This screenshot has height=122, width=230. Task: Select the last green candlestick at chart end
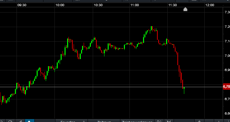click(184, 90)
